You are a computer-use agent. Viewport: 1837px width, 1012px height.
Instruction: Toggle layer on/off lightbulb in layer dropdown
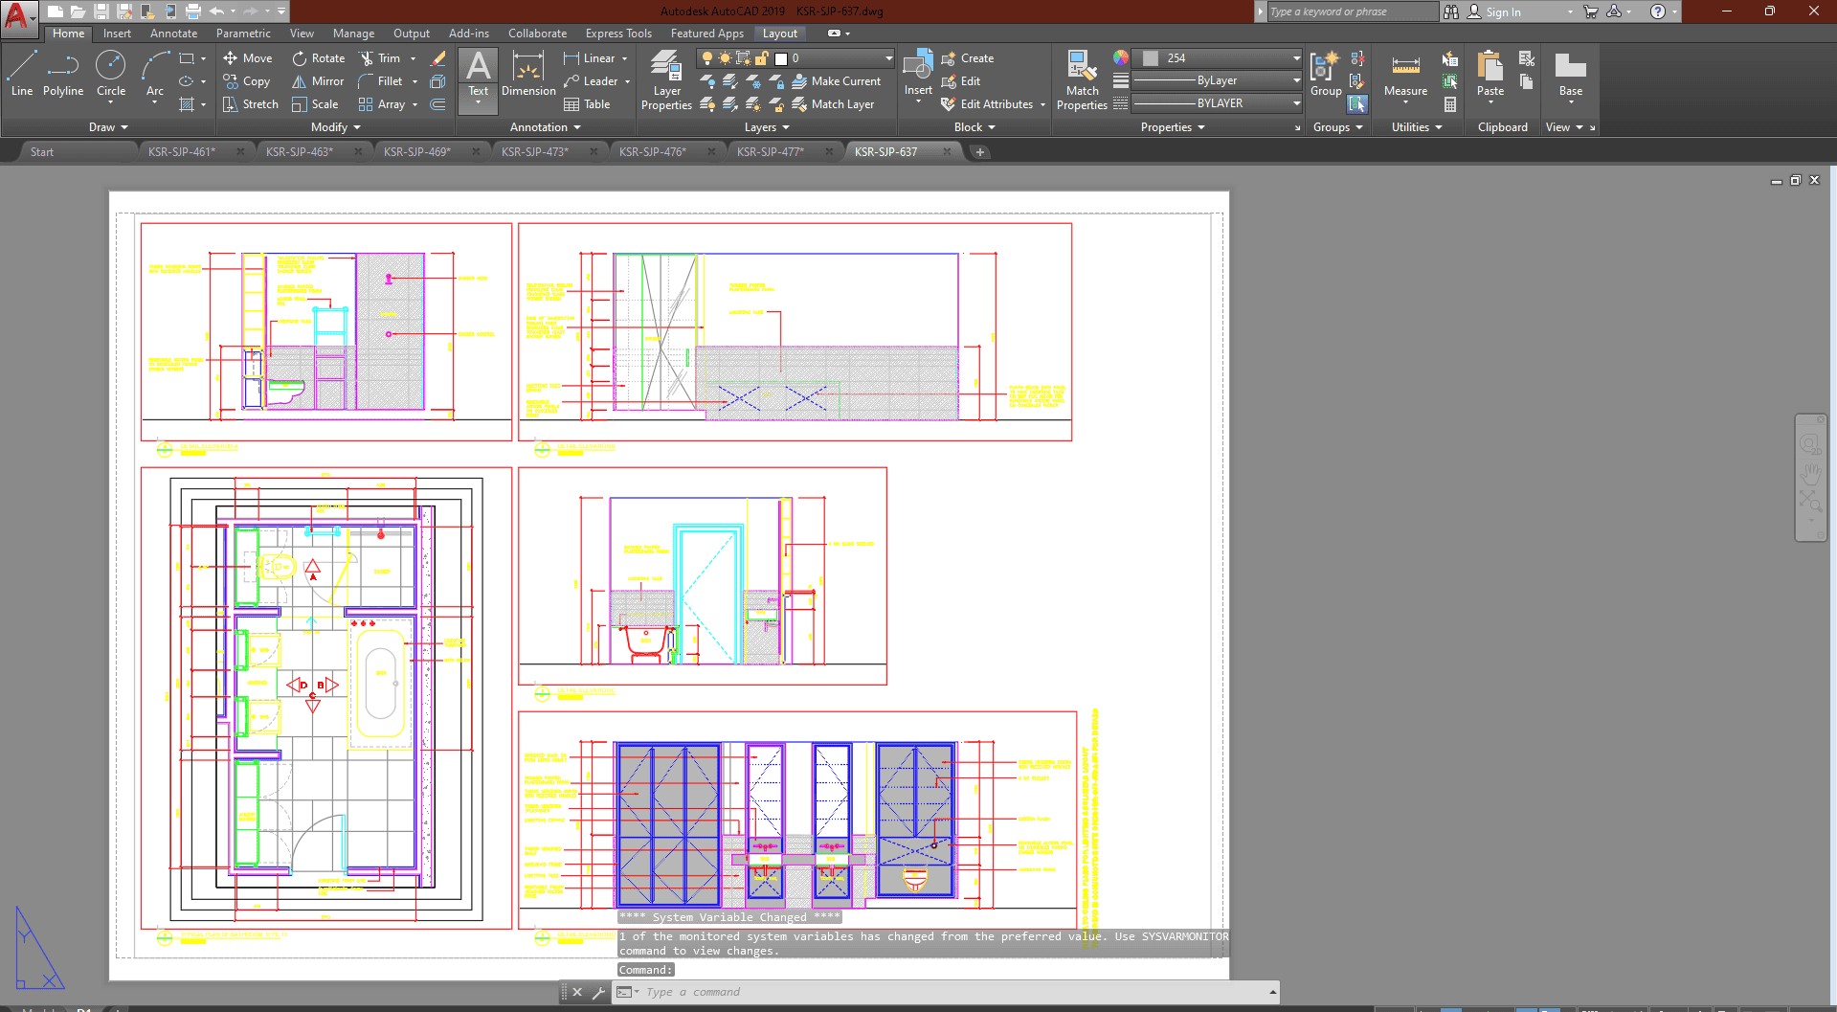click(707, 58)
